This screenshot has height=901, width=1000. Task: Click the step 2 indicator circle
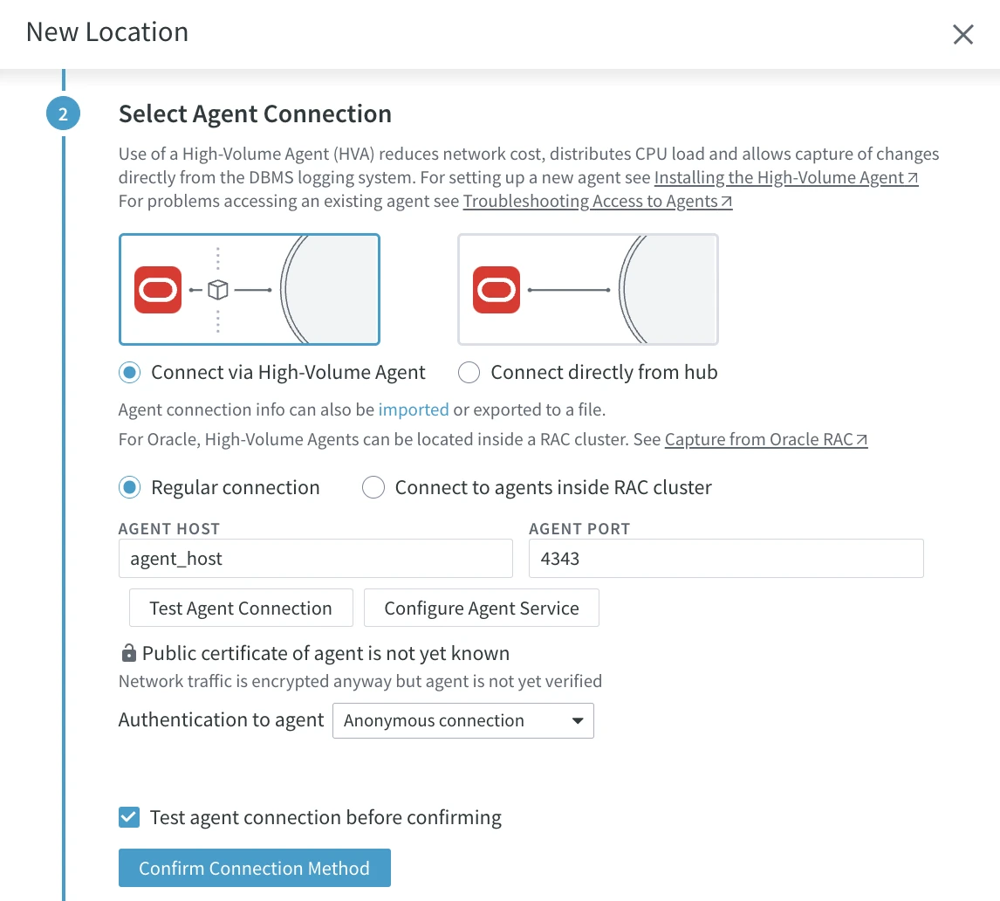(x=62, y=113)
